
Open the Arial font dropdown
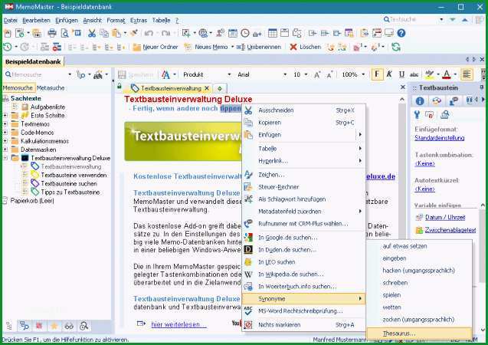click(285, 74)
